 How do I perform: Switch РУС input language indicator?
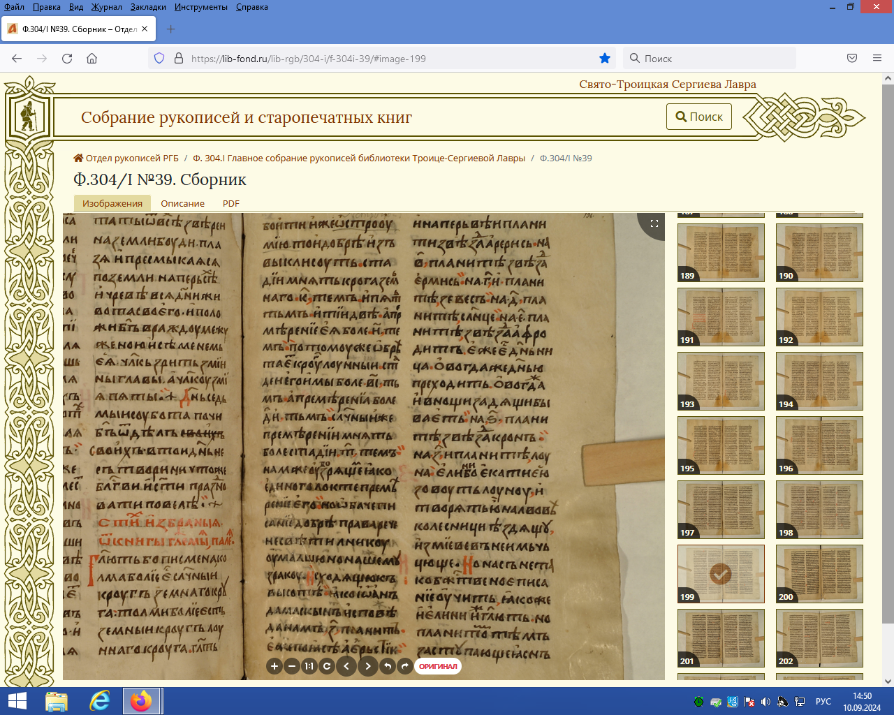click(823, 702)
